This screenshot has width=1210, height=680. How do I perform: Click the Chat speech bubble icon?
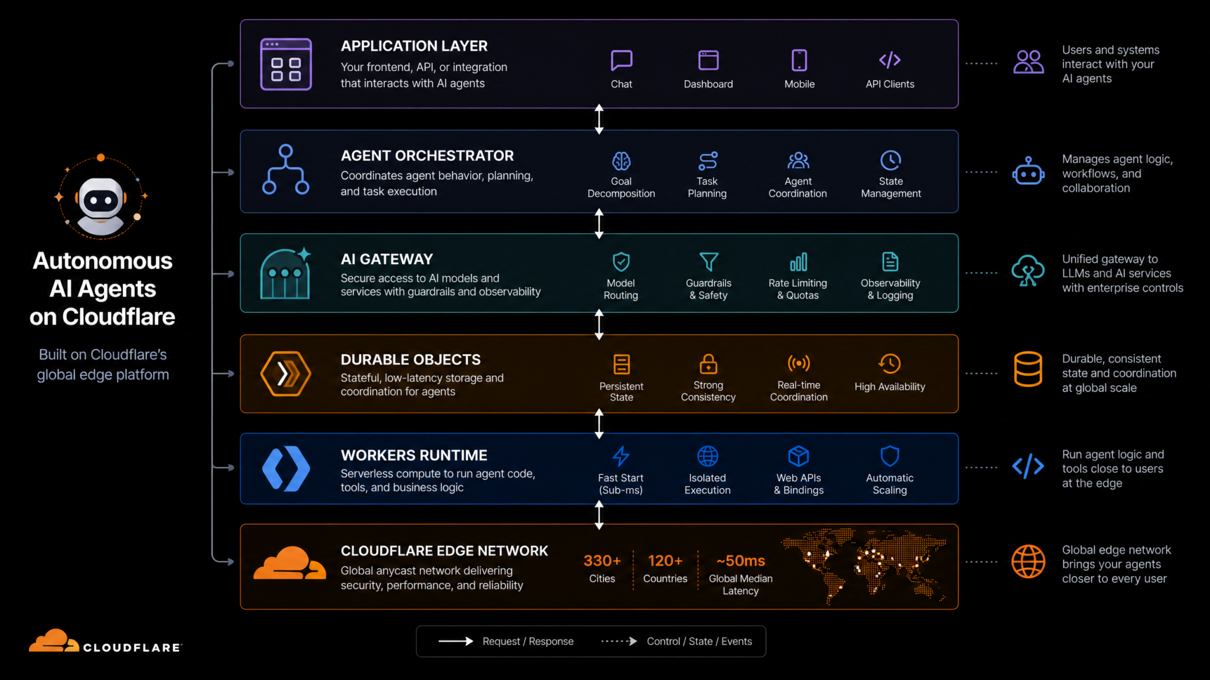pos(621,60)
